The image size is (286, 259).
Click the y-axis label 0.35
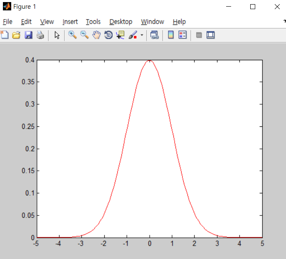point(28,82)
